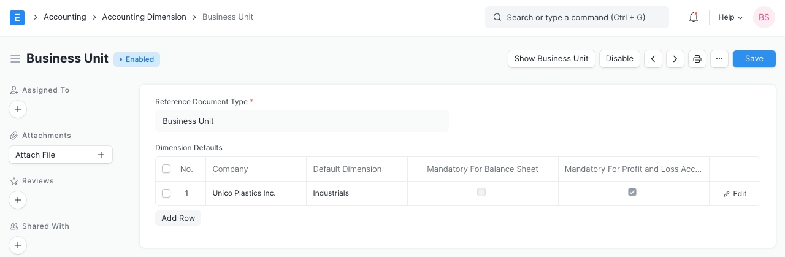Toggle the sidebar hamburger menu icon
This screenshot has width=785, height=257.
click(15, 59)
